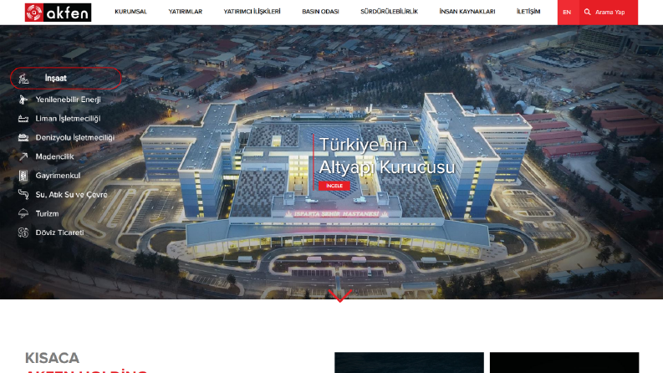
Task: Select the Madencilik link
Action: (54, 156)
